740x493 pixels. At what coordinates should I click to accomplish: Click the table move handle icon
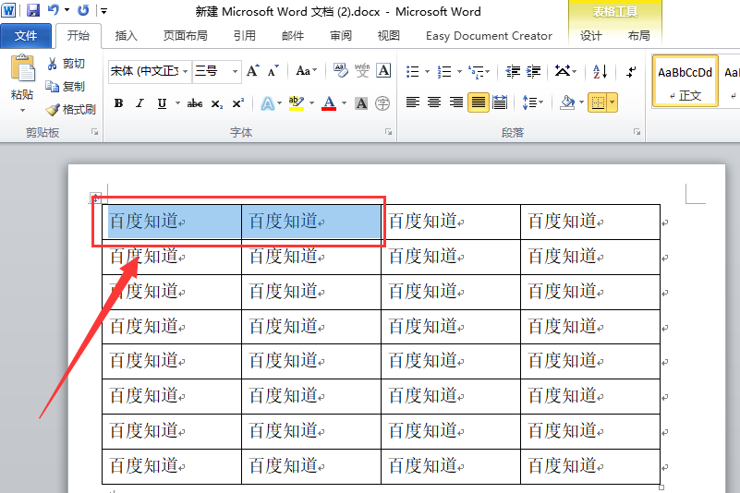point(96,198)
